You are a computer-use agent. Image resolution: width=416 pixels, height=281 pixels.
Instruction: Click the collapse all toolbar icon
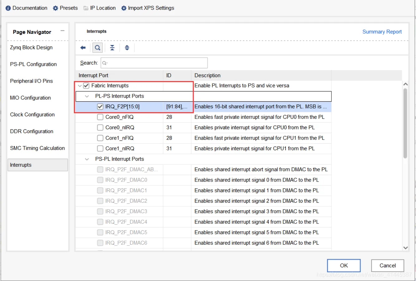pos(112,48)
